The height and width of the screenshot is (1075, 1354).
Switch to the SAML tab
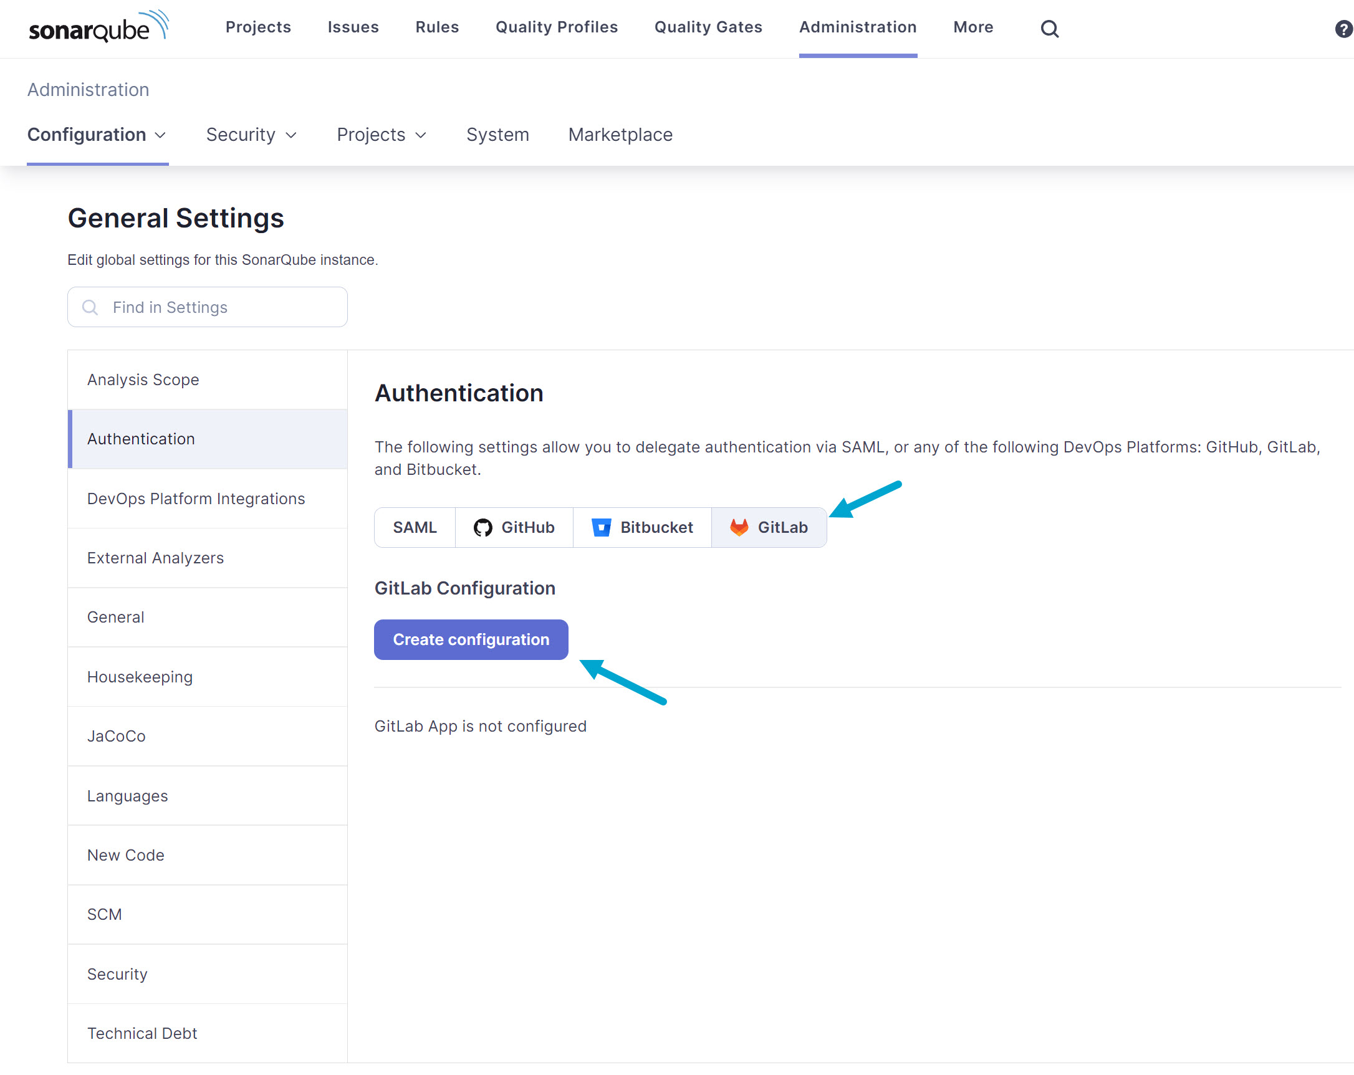click(415, 527)
